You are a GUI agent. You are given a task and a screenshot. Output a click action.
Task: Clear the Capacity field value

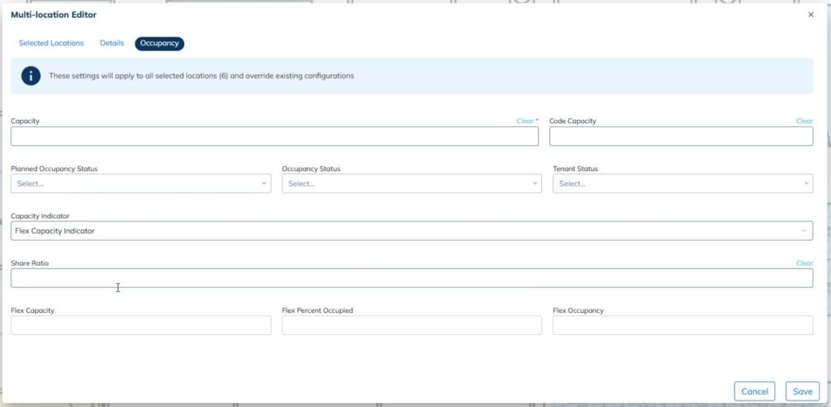525,122
